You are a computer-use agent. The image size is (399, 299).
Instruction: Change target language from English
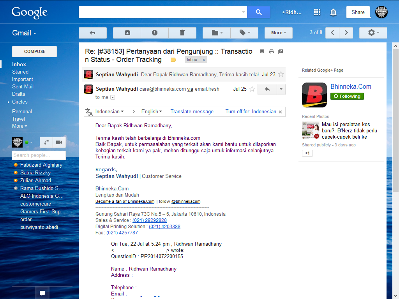(x=152, y=112)
